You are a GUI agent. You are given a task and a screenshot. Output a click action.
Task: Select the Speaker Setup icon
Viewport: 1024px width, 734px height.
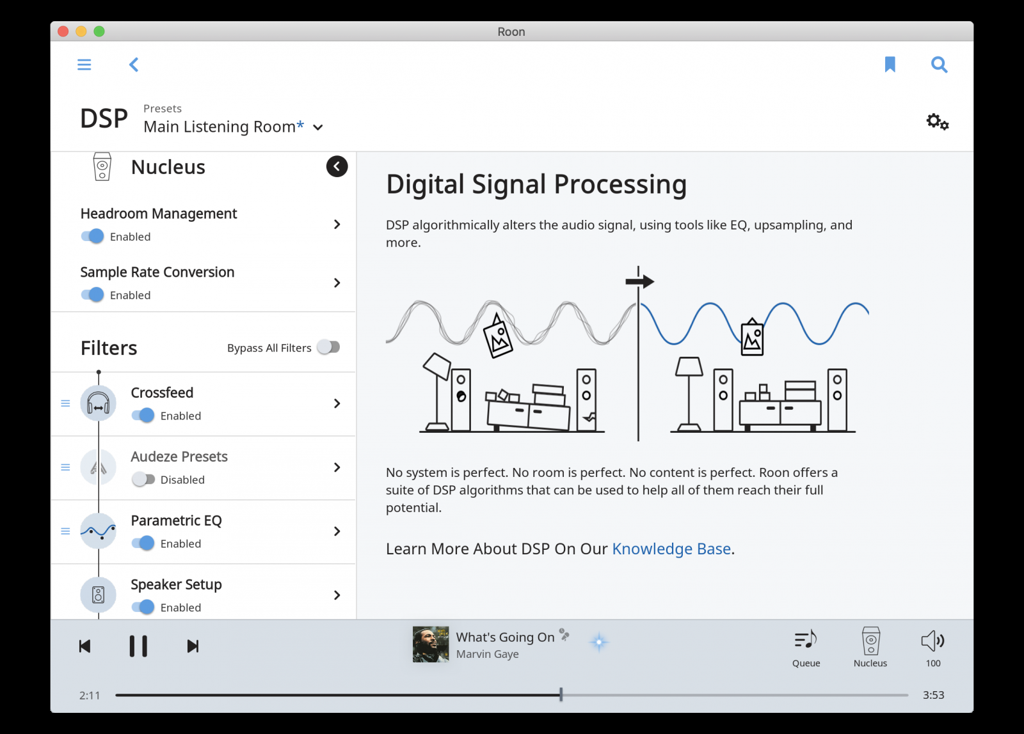coord(98,595)
